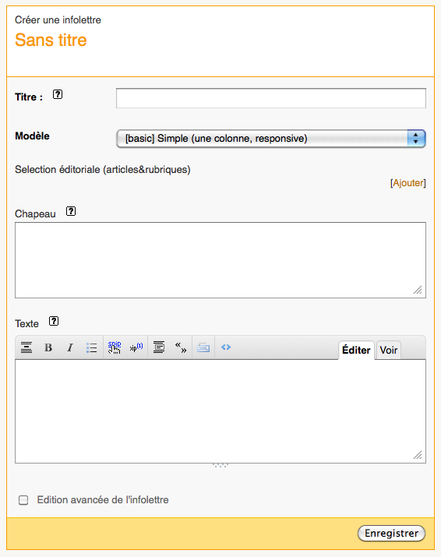This screenshot has height=557, width=441.
Task: Click the Enregistrer button
Action: [391, 533]
